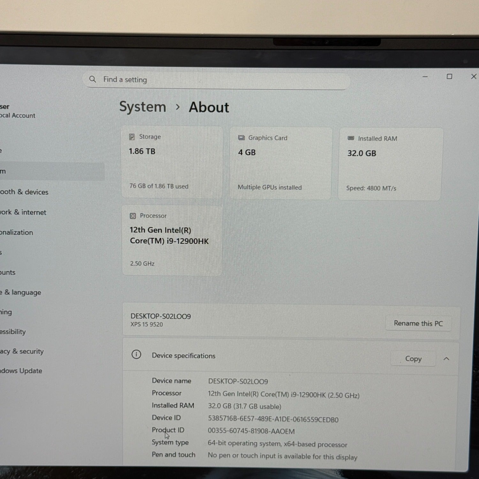The image size is (479, 479).
Task: Click the Device specifications info icon
Action: click(136, 354)
